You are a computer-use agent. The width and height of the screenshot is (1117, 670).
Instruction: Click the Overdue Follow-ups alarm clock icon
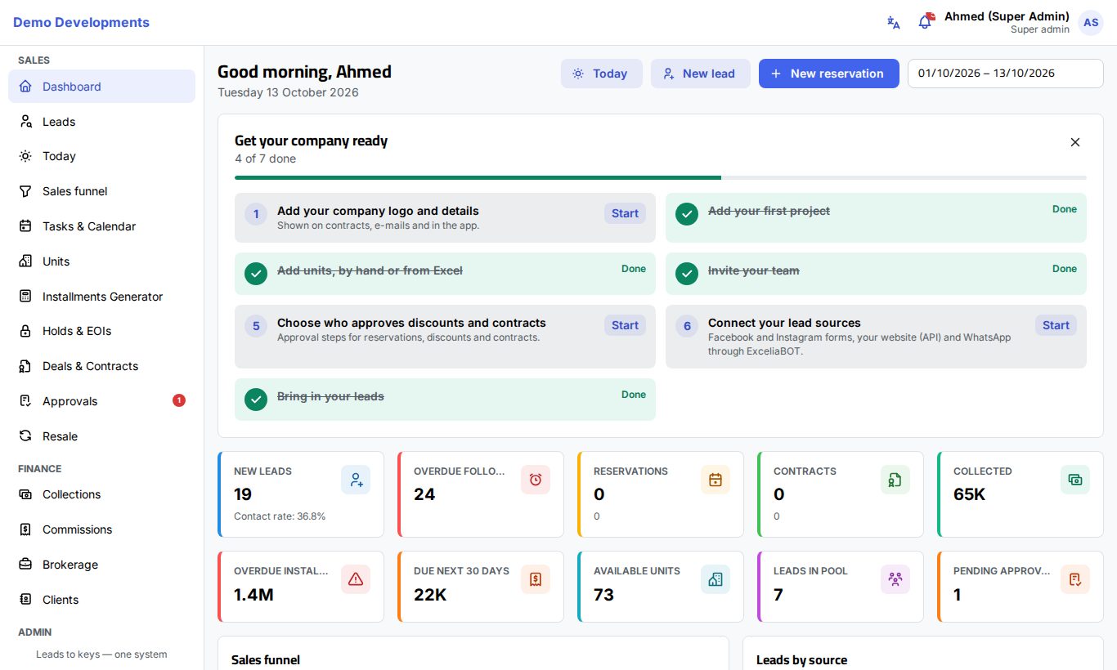pyautogui.click(x=536, y=480)
